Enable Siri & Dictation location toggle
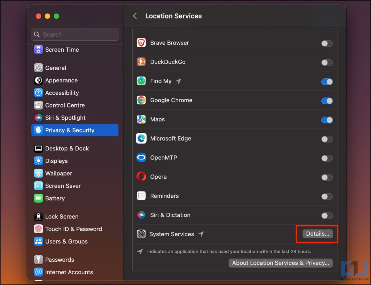This screenshot has width=371, height=285. click(327, 216)
